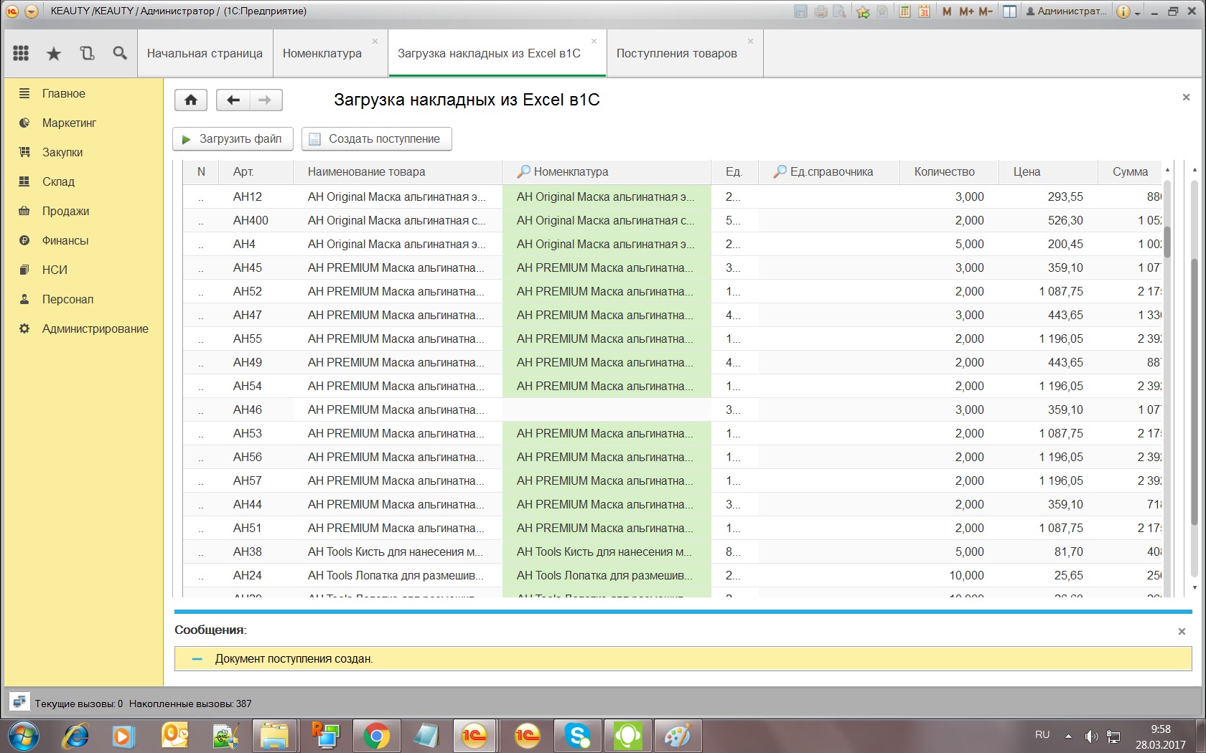
Task: Go back with the left arrow
Action: 233,100
